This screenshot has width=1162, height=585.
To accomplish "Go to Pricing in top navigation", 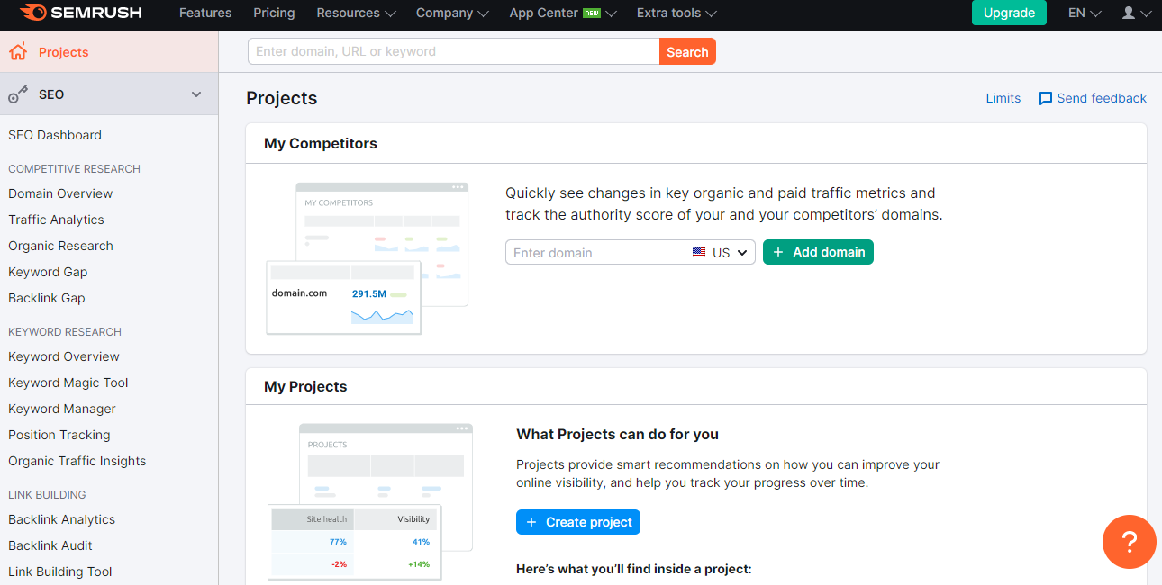I will pyautogui.click(x=274, y=13).
